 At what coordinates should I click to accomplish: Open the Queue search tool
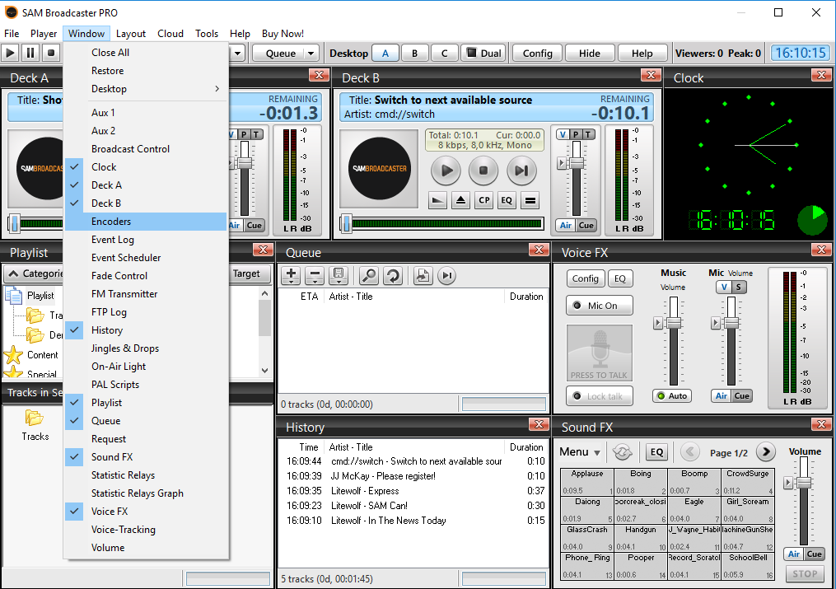(368, 275)
